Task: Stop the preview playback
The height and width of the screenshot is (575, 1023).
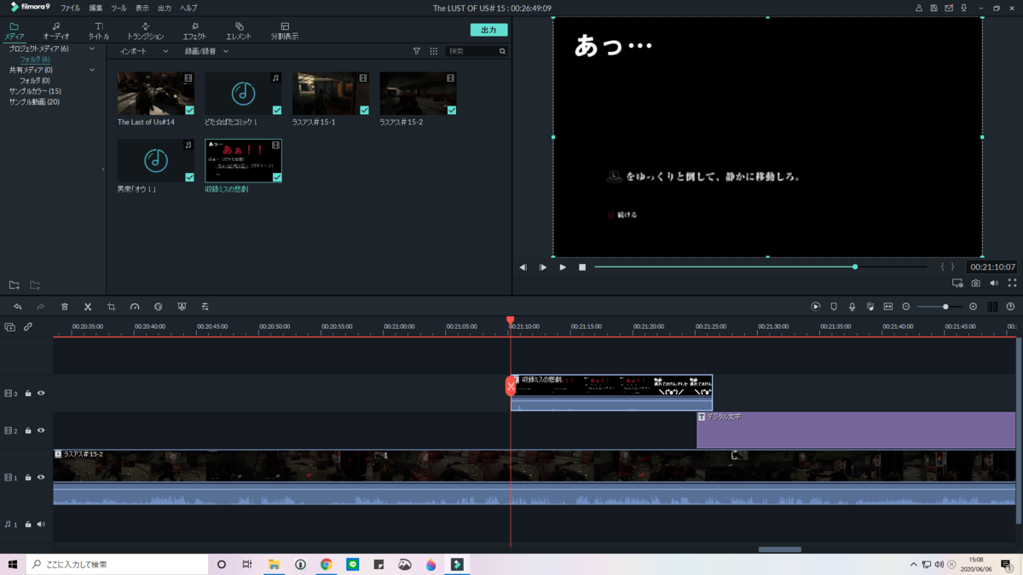Action: click(x=582, y=267)
